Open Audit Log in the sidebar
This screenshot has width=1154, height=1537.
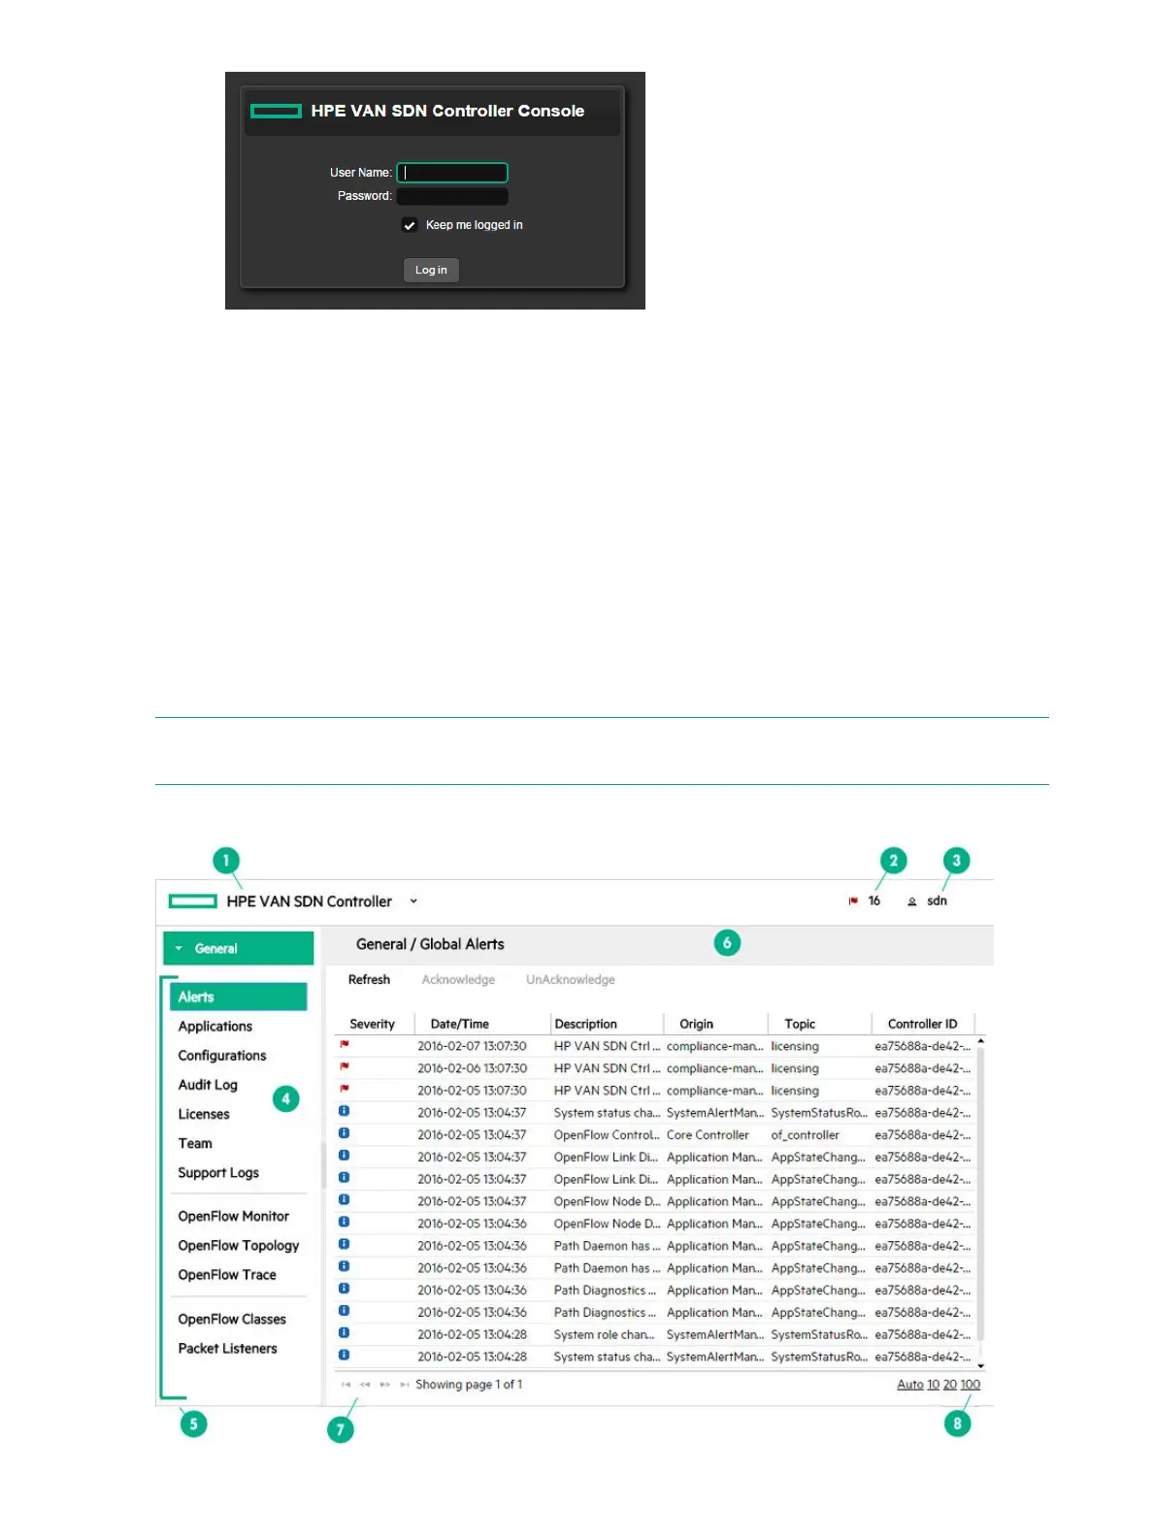click(207, 1085)
